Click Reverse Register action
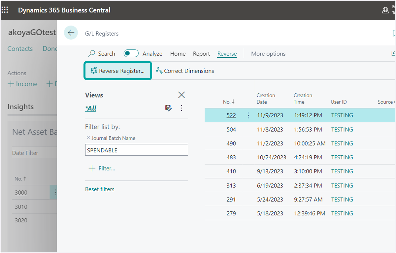396x253 pixels. 118,71
